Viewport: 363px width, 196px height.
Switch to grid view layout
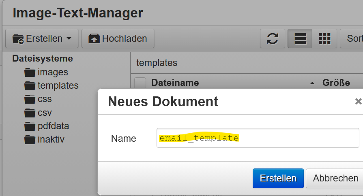pyautogui.click(x=324, y=39)
